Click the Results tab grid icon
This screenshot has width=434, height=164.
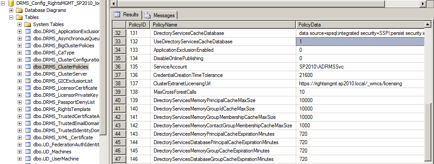pyautogui.click(x=117, y=14)
